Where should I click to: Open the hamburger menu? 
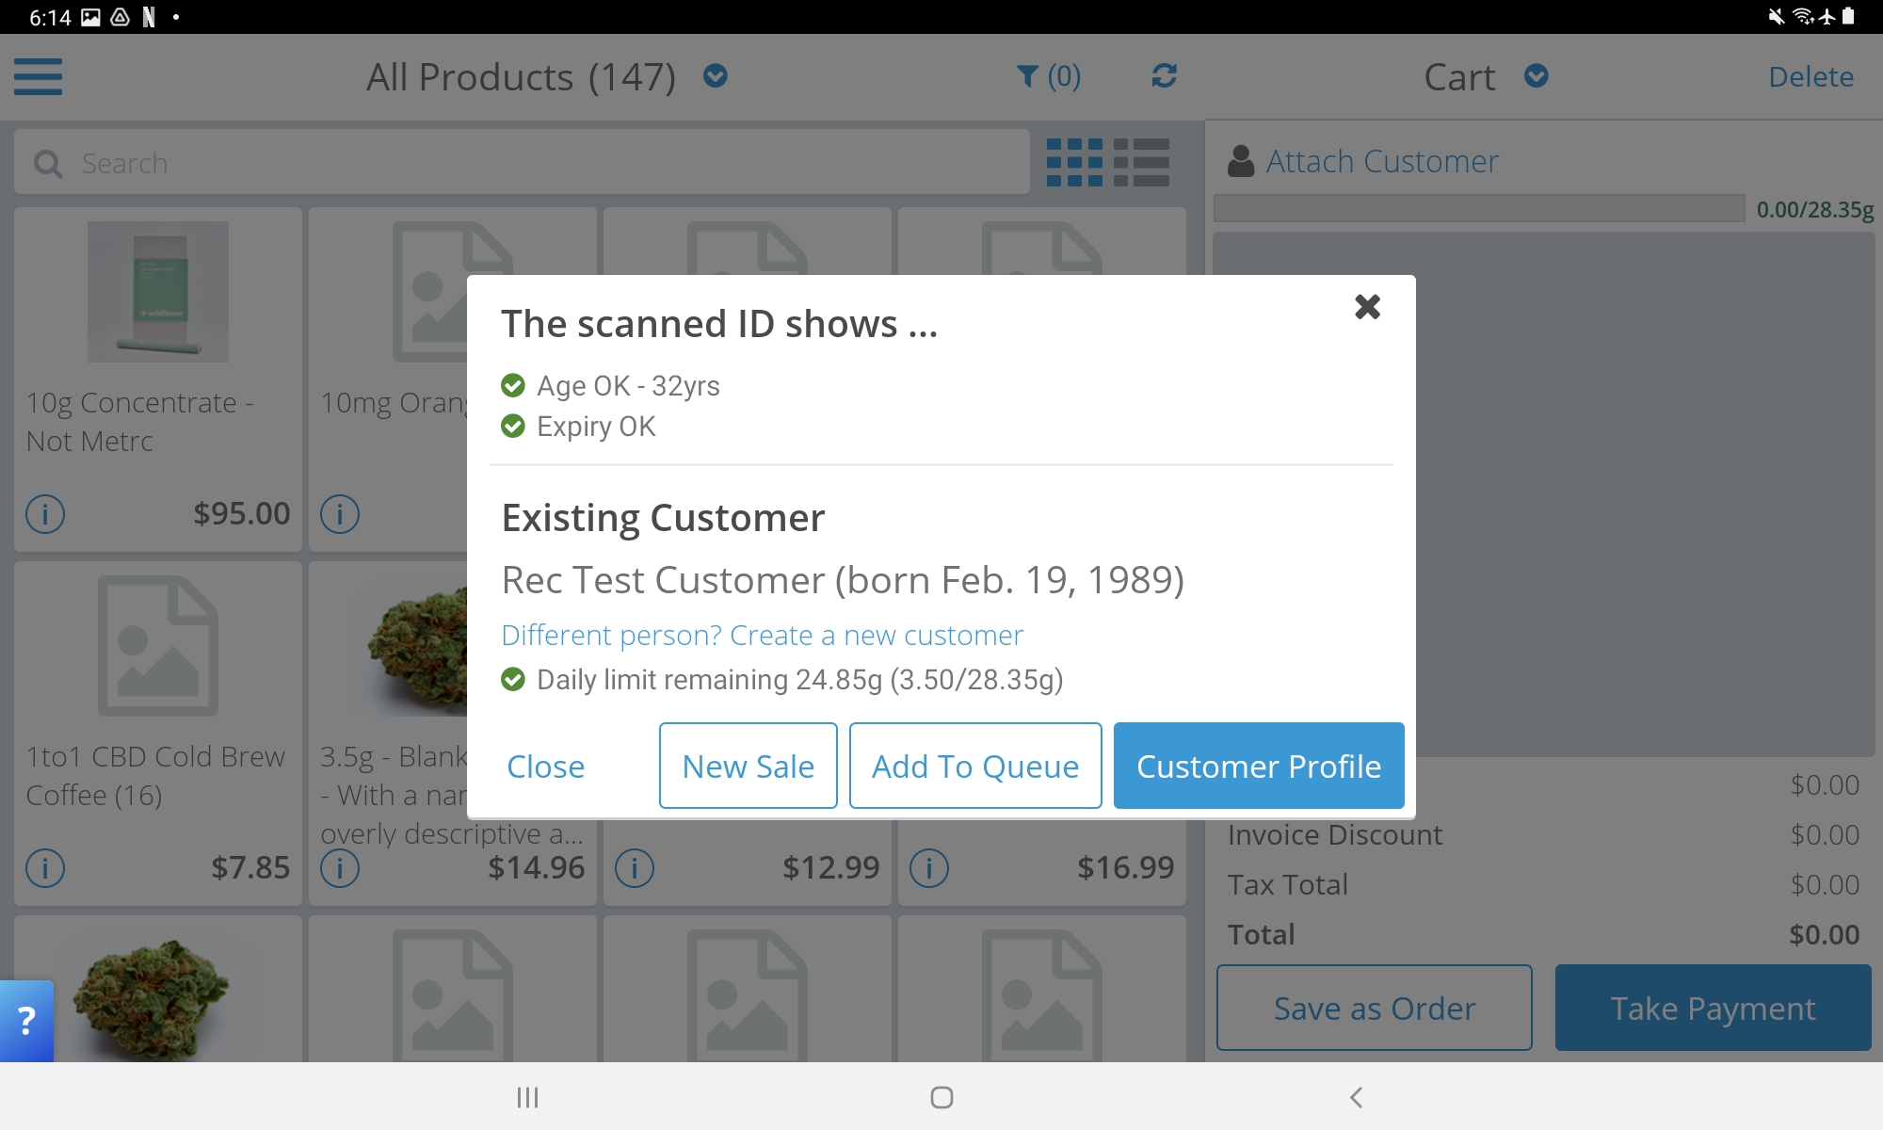pyautogui.click(x=39, y=76)
